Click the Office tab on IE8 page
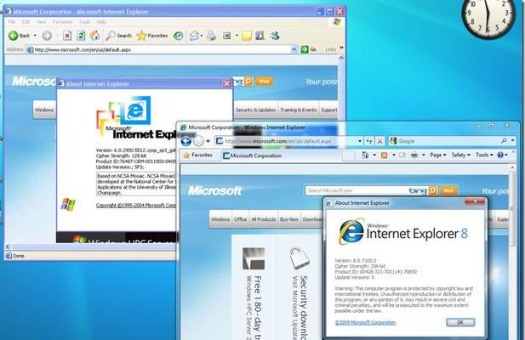 click(240, 219)
